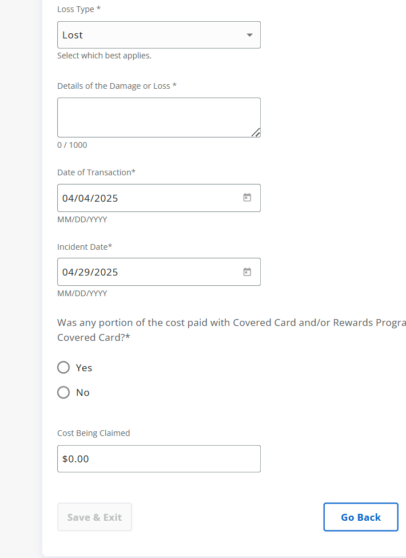Click the "Details of the Damage or Loss" label

(117, 86)
